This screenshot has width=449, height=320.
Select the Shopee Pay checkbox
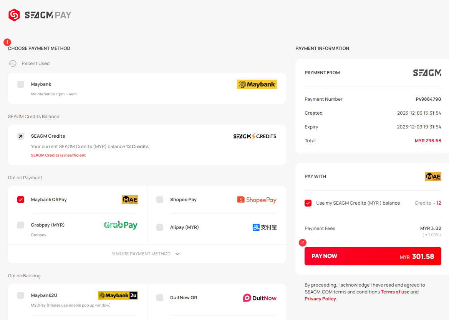pyautogui.click(x=160, y=200)
